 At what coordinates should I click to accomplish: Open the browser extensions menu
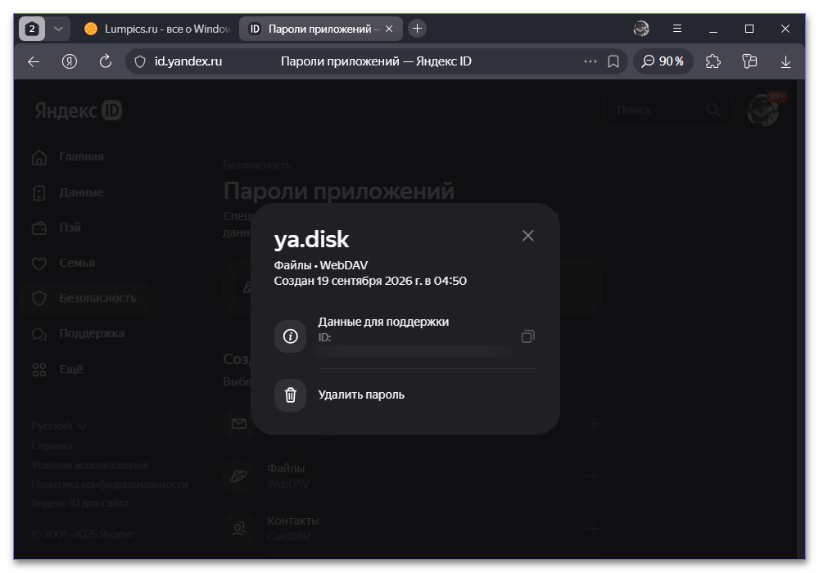(x=713, y=61)
